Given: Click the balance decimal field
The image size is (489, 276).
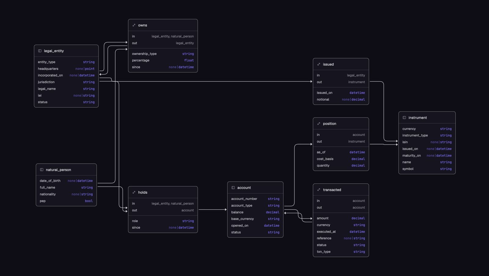Looking at the screenshot, I should (x=255, y=212).
